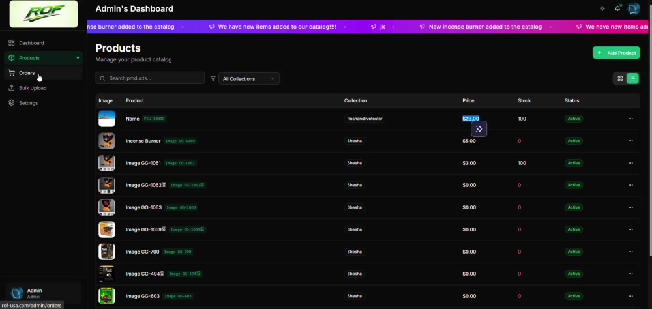Image resolution: width=652 pixels, height=309 pixels.
Task: Click the Name product thumbnail
Action: pyautogui.click(x=107, y=119)
